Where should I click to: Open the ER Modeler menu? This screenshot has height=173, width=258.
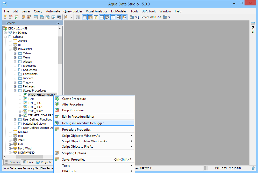[x=119, y=11]
